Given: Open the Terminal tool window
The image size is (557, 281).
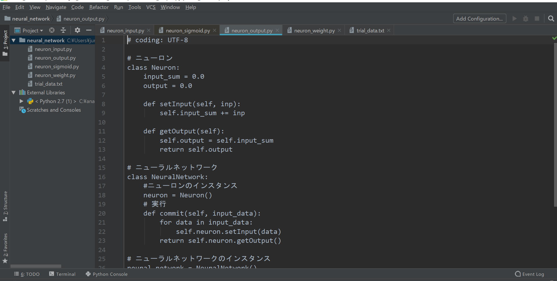Looking at the screenshot, I should [x=62, y=274].
